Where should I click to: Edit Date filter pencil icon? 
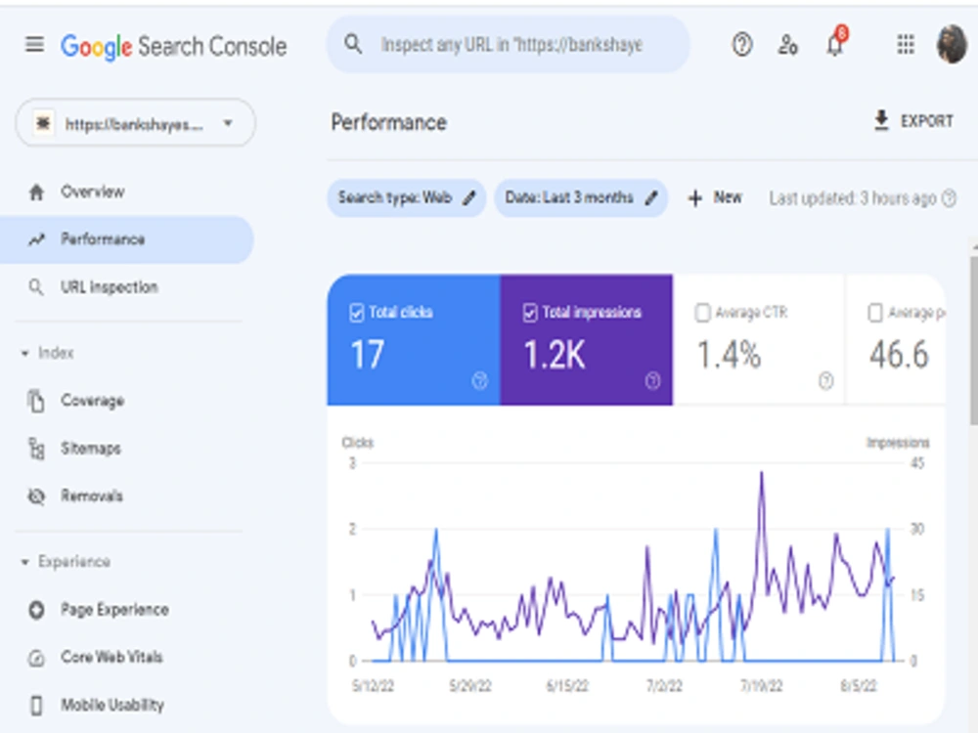651,198
